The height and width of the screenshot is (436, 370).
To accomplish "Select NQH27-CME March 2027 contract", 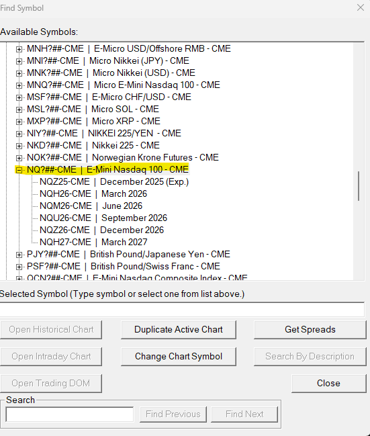I will point(93,243).
